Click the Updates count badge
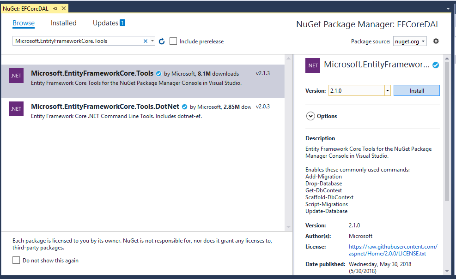Image resolution: width=456 pixels, height=279 pixels. click(122, 23)
